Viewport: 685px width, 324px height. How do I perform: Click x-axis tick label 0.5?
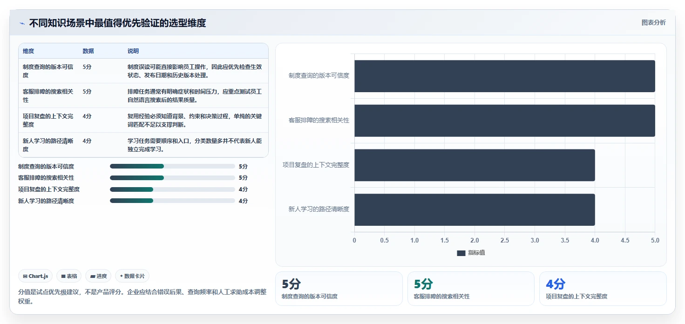(x=385, y=240)
